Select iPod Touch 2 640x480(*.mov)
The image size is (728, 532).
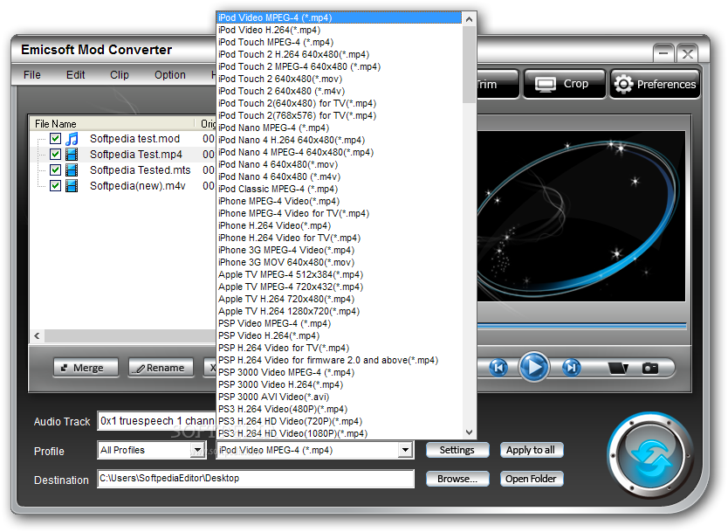(340, 79)
